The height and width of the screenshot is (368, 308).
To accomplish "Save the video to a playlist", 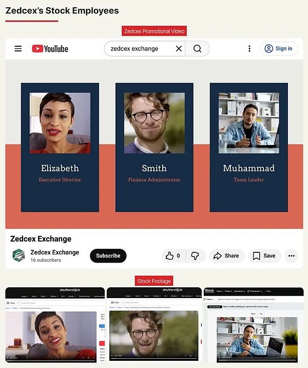I will click(x=264, y=255).
